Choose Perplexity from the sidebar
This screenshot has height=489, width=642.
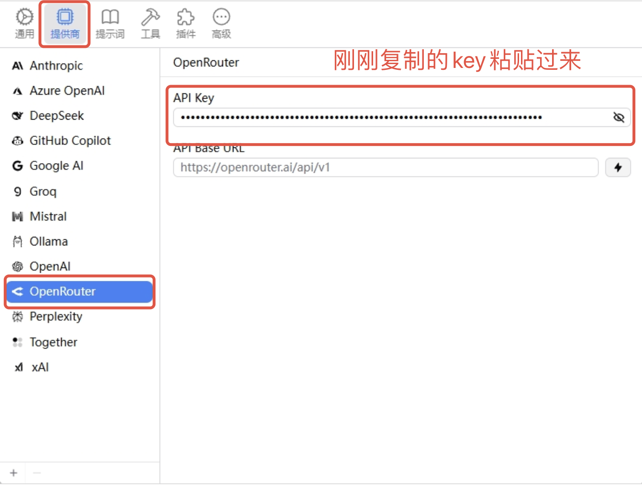coord(55,316)
